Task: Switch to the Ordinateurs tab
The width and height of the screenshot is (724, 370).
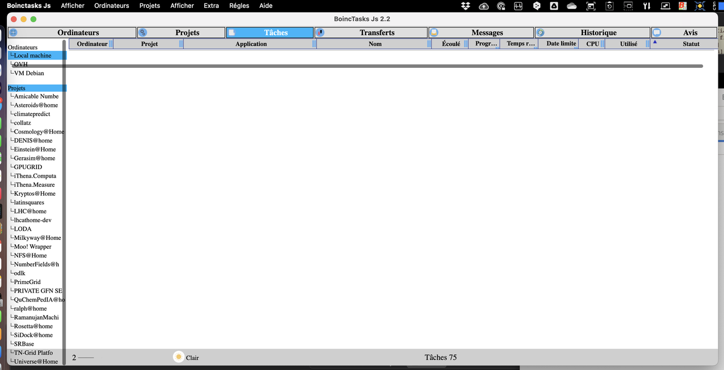Action: 72,33
